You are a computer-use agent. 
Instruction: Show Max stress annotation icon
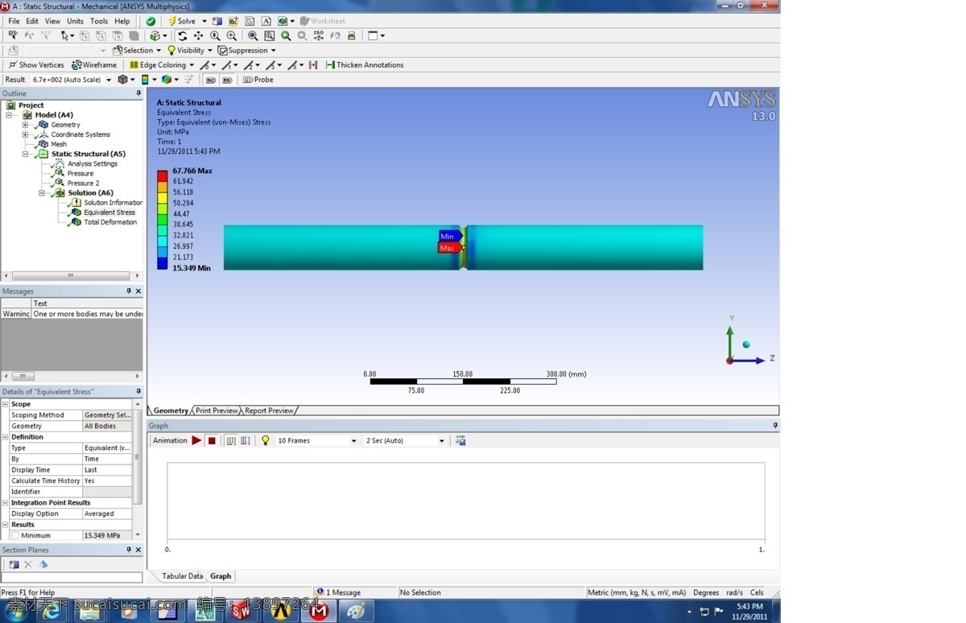click(210, 80)
